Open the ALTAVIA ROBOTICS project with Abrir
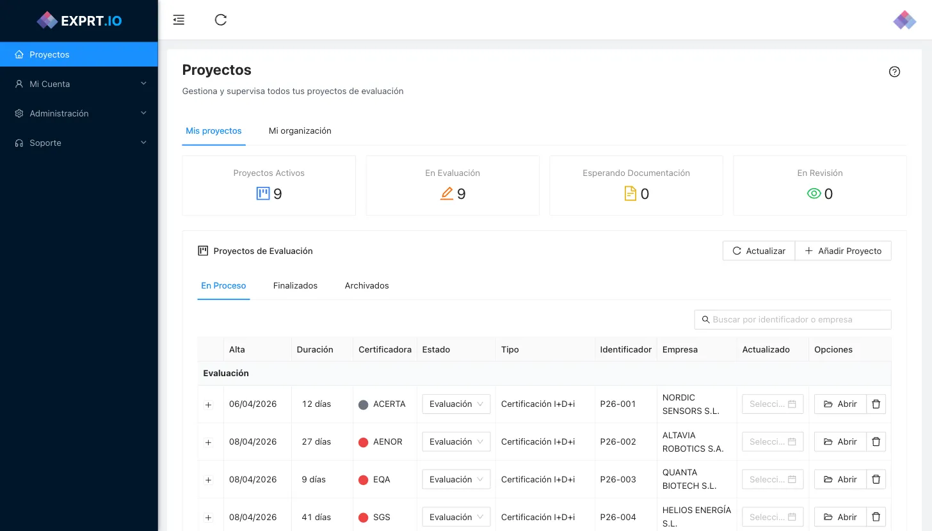 coord(840,442)
